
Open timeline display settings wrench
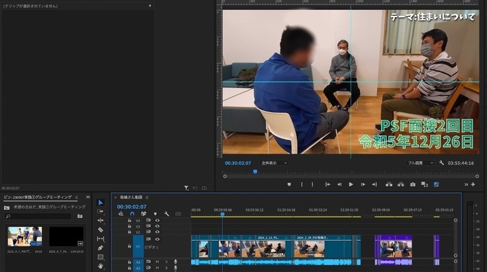[167, 214]
